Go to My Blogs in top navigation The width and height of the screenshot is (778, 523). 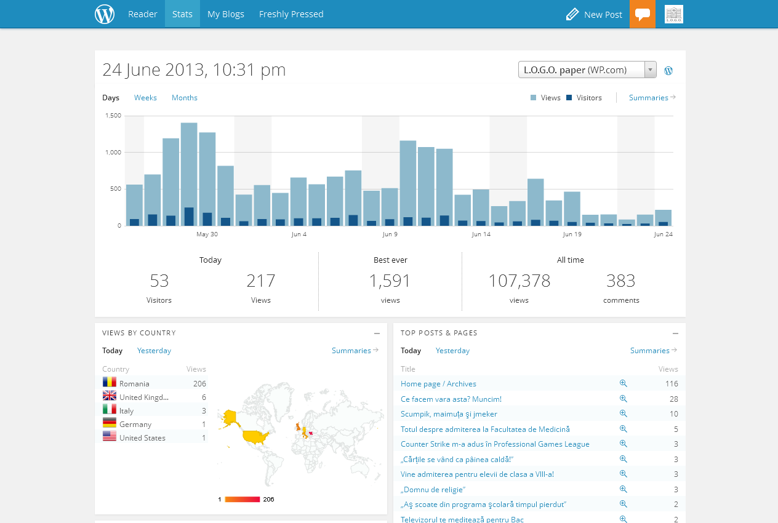click(x=226, y=14)
